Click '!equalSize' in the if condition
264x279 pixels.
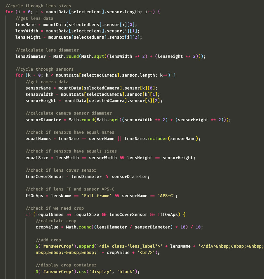(x=86, y=215)
